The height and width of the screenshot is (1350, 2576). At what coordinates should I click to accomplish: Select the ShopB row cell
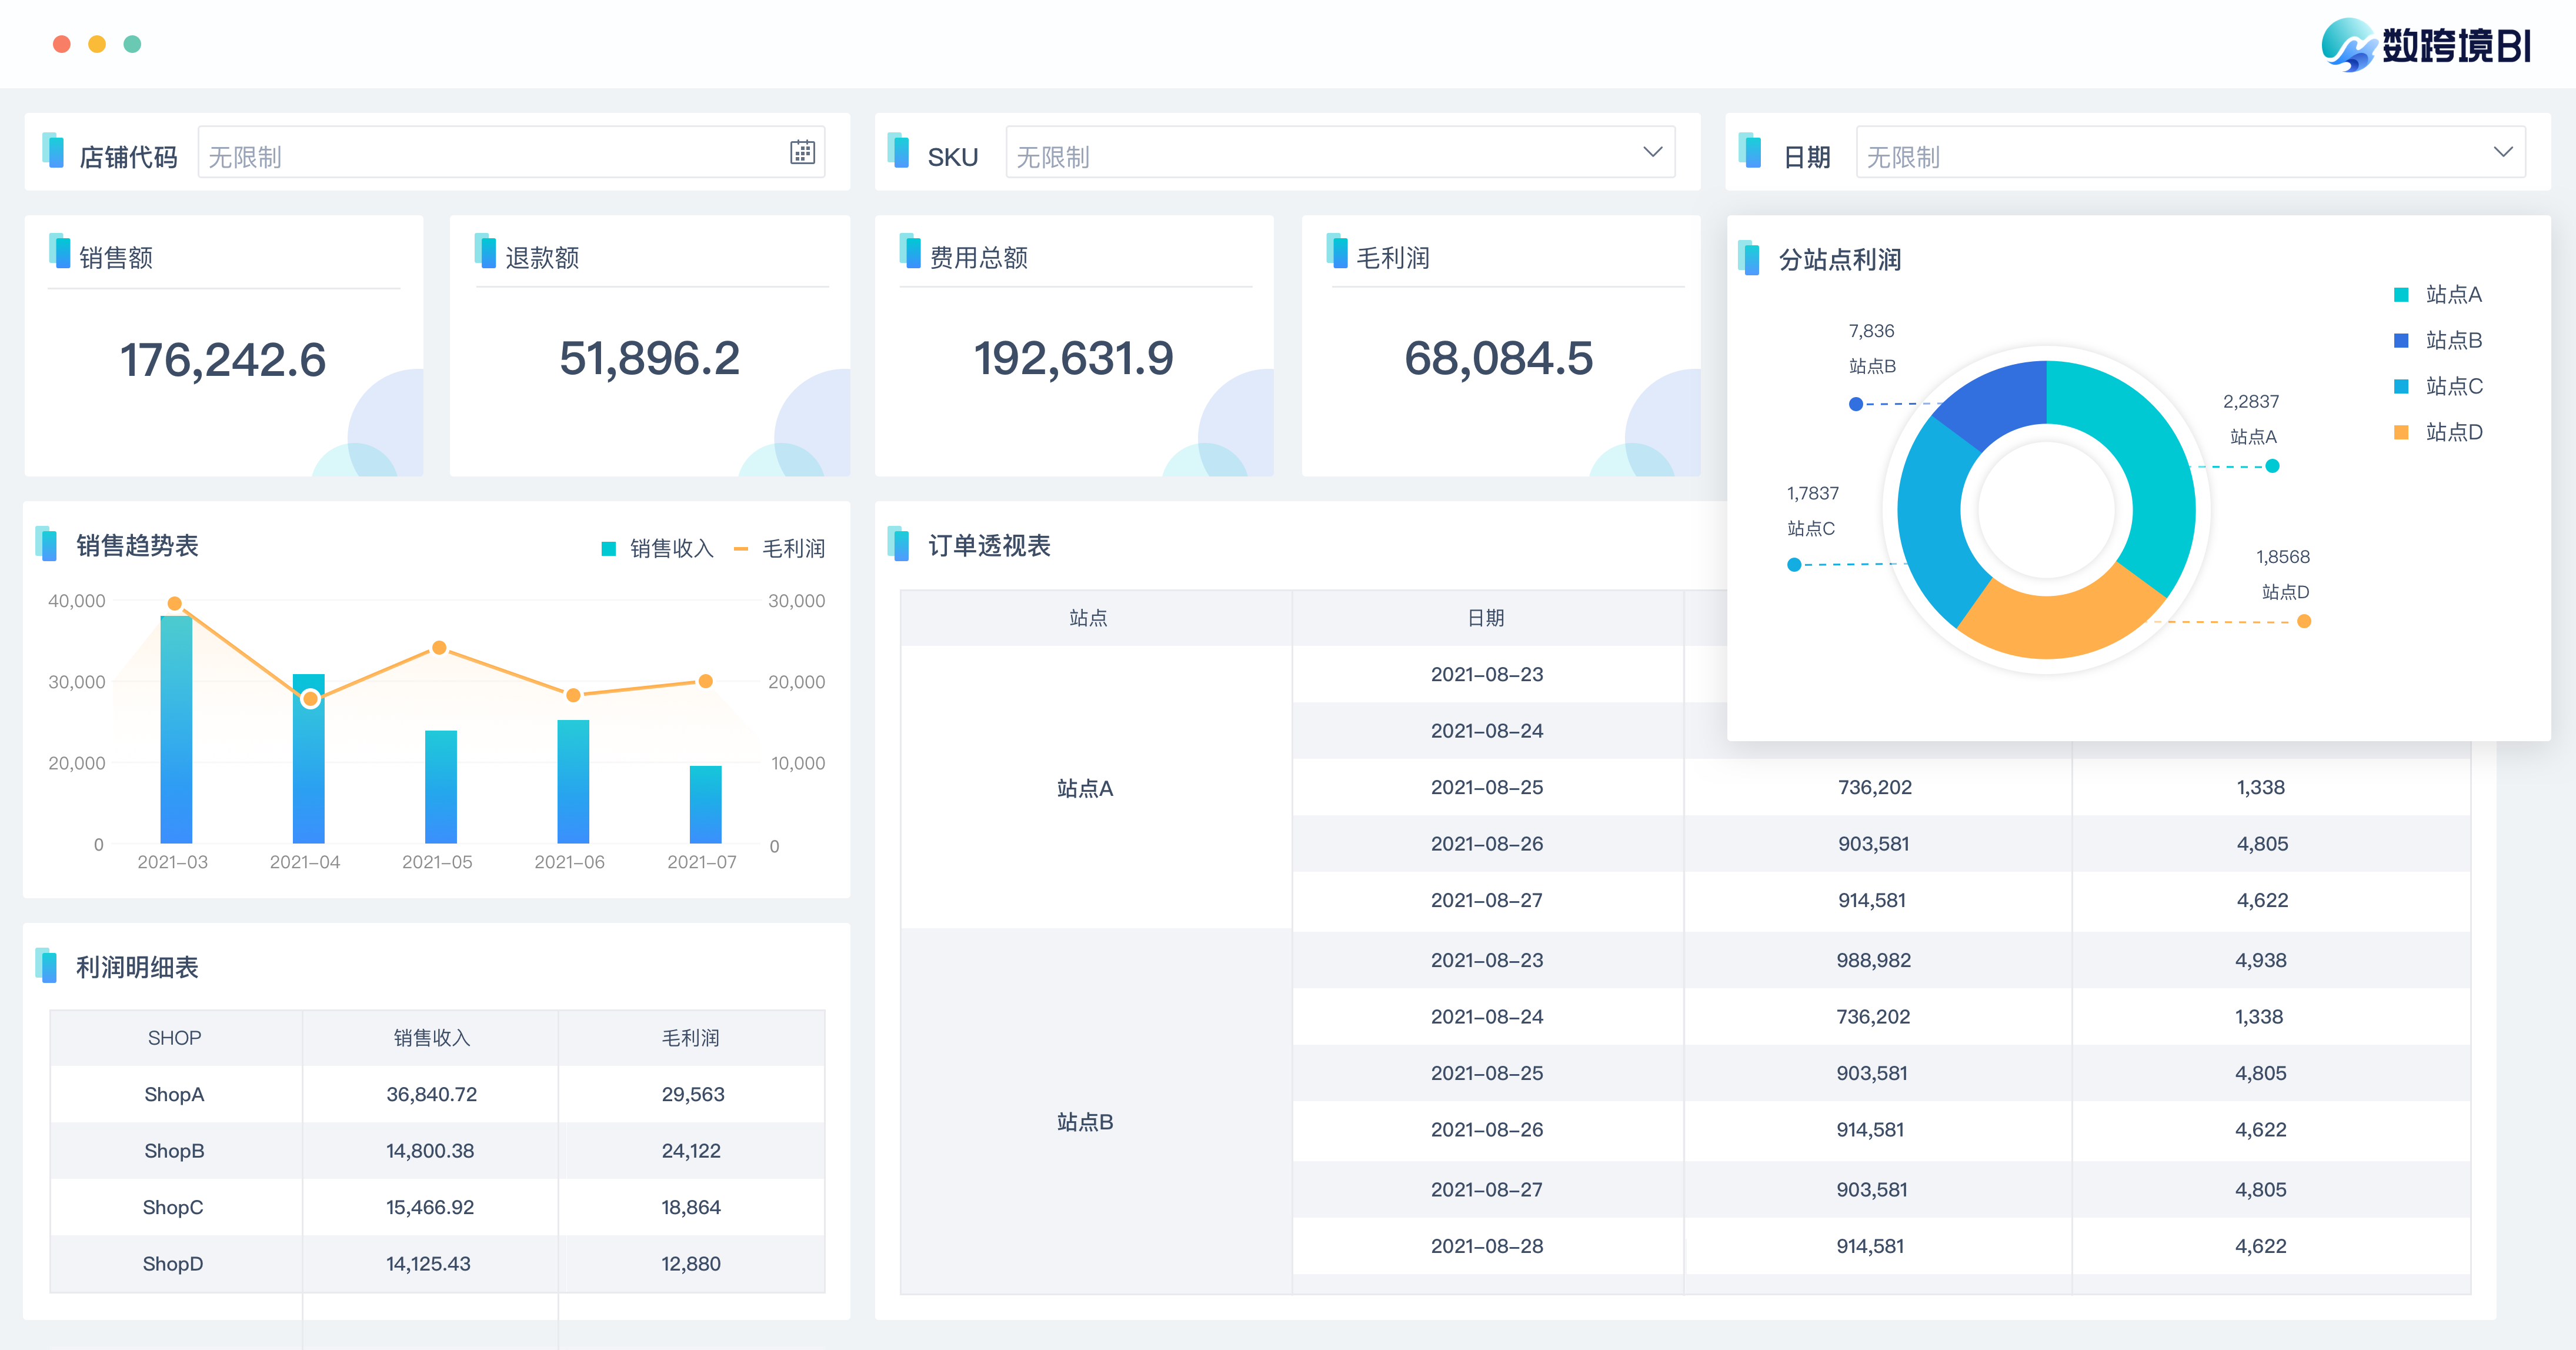174,1151
